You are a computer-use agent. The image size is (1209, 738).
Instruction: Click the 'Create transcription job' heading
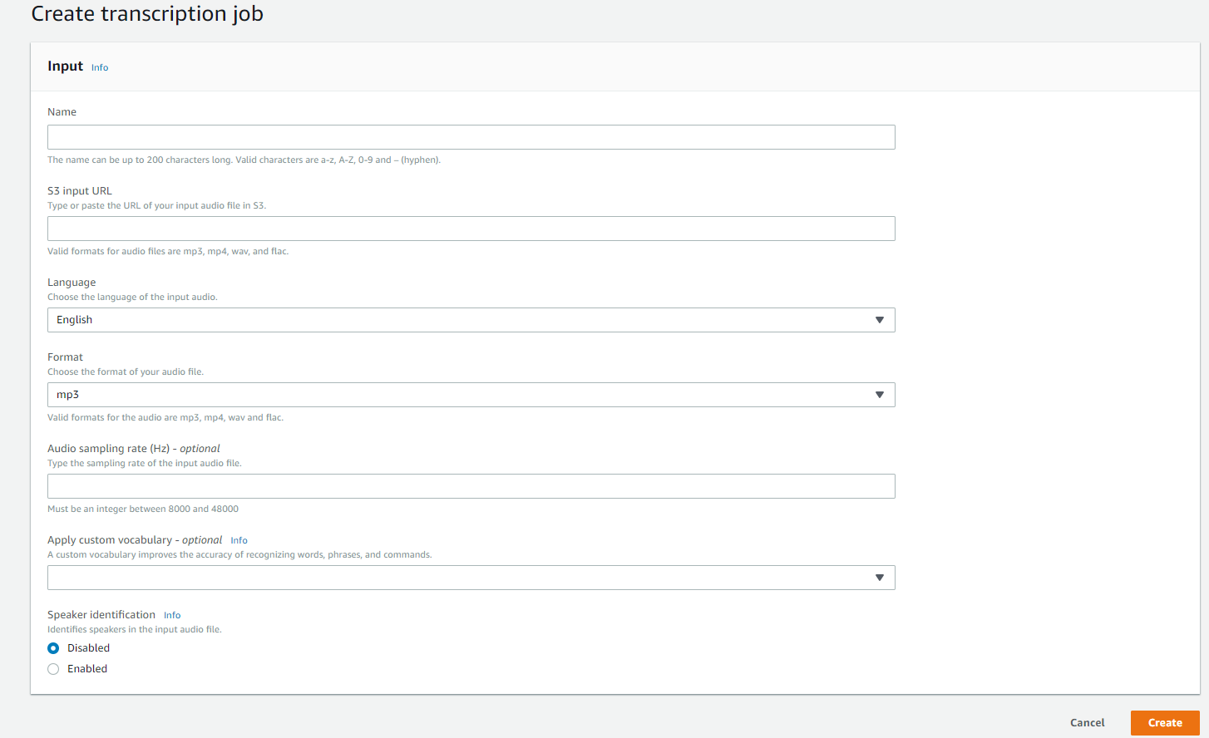point(147,14)
